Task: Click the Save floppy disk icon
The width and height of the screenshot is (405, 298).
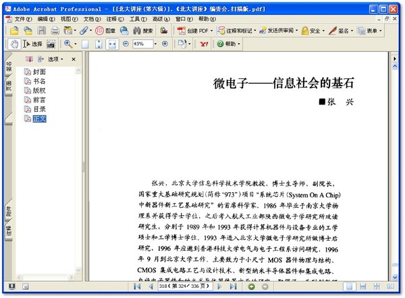Action: (x=42, y=31)
